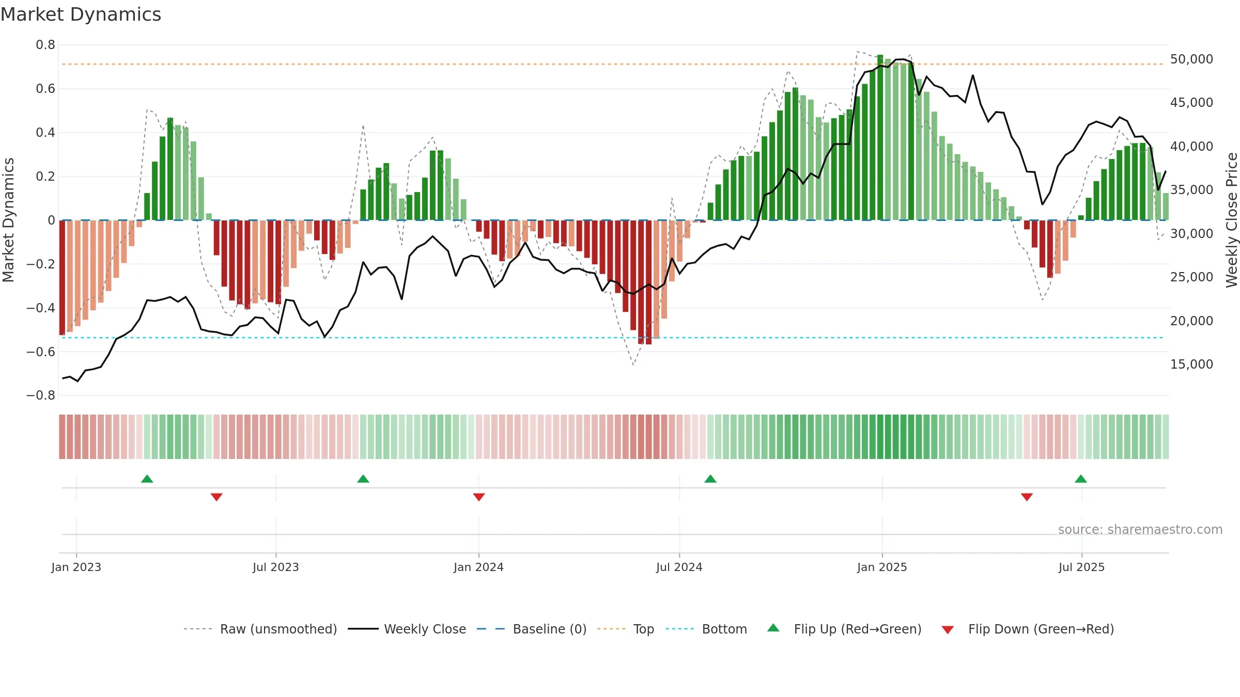Click the 0.6 left axis label

point(45,89)
